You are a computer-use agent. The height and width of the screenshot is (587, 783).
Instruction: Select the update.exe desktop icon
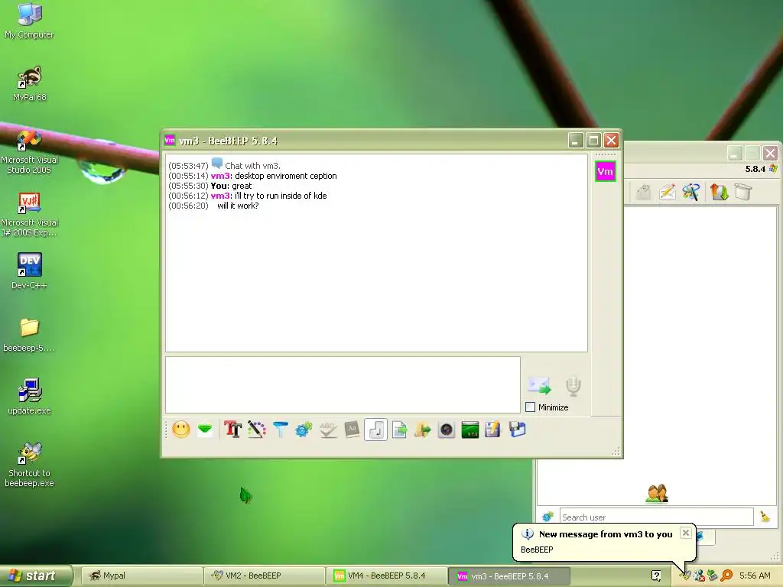pos(29,397)
